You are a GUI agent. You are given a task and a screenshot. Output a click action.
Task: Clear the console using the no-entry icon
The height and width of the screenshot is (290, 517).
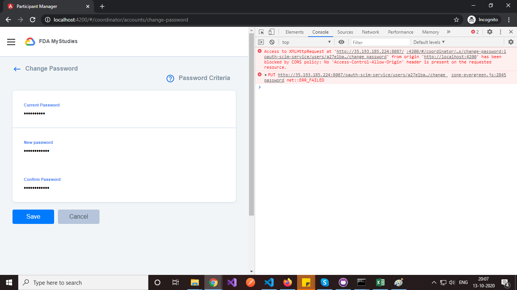272,42
